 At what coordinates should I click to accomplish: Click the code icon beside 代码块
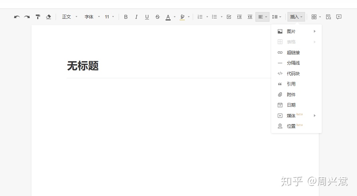point(280,74)
